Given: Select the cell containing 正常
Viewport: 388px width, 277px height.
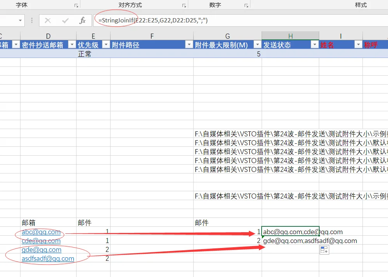Looking at the screenshot, I should click(93, 54).
